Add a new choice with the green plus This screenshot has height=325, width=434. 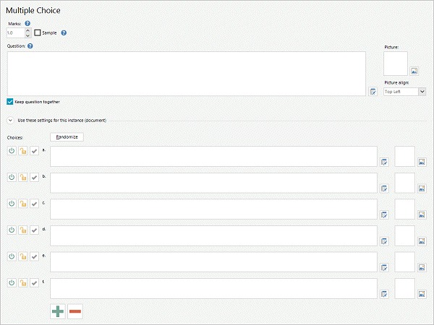tap(58, 311)
